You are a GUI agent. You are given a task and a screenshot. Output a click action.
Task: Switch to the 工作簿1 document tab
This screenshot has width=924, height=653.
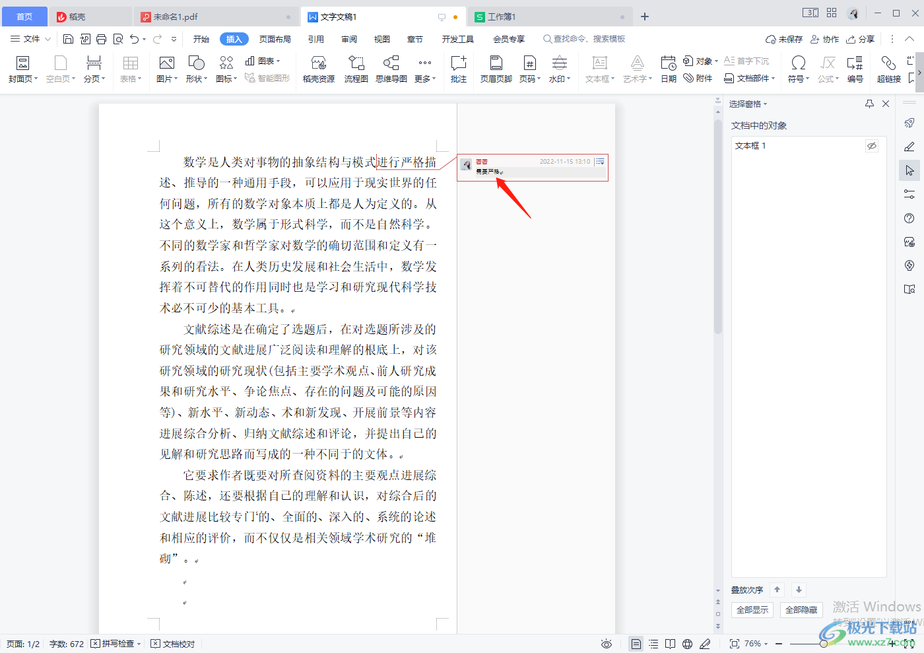pos(549,17)
